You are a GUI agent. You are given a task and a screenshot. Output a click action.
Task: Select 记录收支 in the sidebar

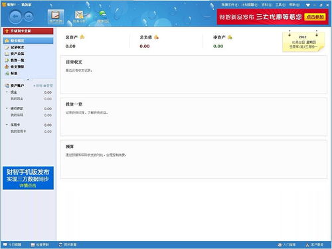17,47
